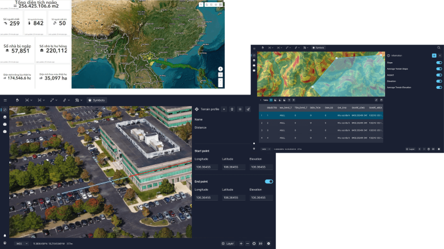Delete terrain profile with trash icon

coord(232,110)
